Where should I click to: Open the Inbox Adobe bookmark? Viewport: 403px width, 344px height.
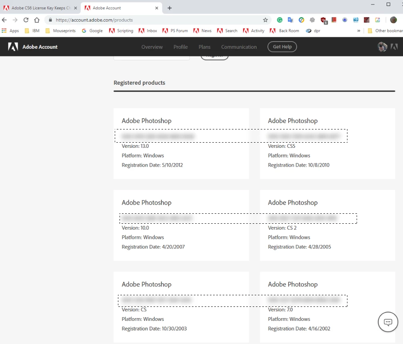pyautogui.click(x=148, y=31)
